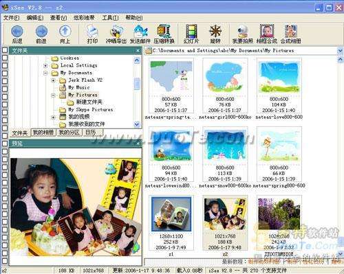Collapse the My Pictures tree node

(x=53, y=95)
